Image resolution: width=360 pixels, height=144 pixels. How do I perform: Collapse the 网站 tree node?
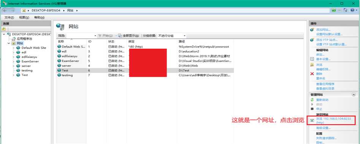pos(9,43)
